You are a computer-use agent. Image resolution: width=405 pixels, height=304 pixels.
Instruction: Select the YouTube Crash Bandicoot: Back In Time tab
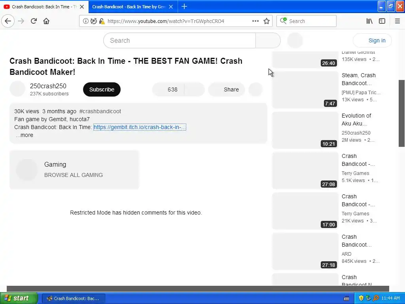(x=44, y=7)
